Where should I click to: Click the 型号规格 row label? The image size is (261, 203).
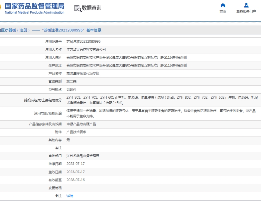click(x=55, y=90)
